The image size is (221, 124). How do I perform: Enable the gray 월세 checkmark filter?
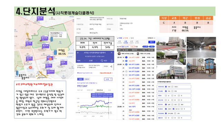(131, 38)
